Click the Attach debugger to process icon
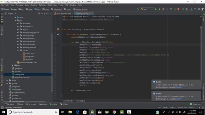The image size is (205, 115). point(175,9)
